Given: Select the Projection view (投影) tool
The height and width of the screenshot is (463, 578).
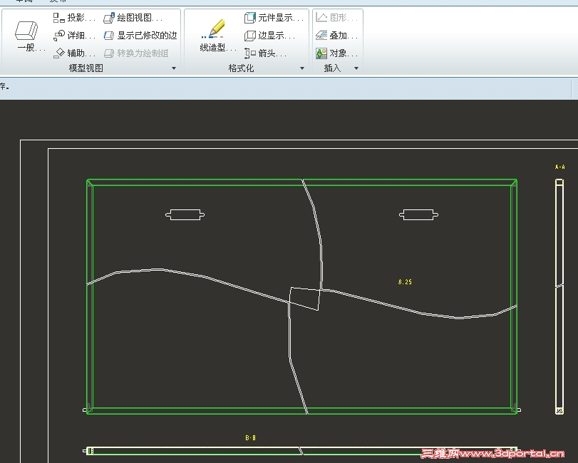Looking at the screenshot, I should (x=74, y=17).
